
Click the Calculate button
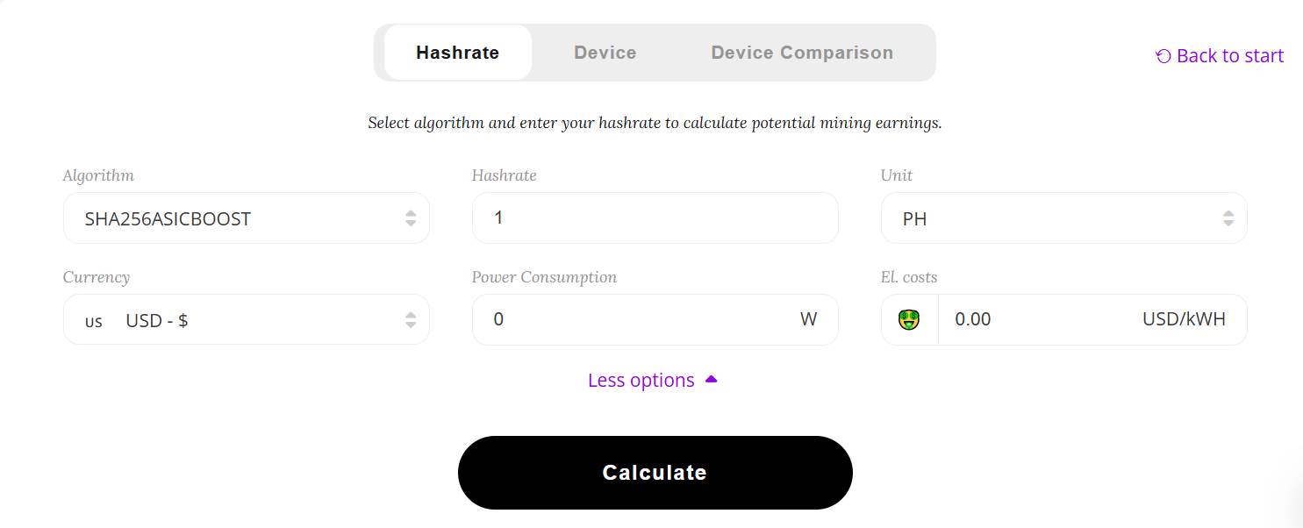pos(655,472)
